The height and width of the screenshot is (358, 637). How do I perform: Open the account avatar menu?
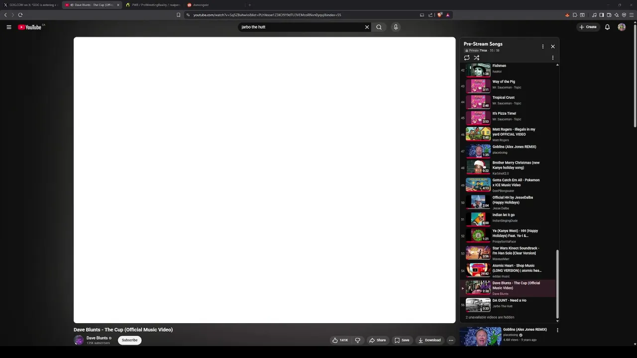coord(622,27)
